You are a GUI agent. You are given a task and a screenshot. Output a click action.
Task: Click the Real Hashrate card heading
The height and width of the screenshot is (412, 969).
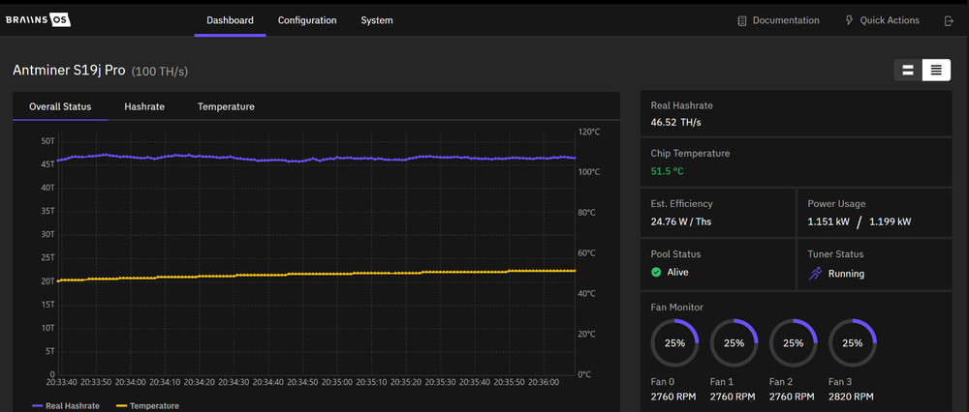[x=681, y=105]
